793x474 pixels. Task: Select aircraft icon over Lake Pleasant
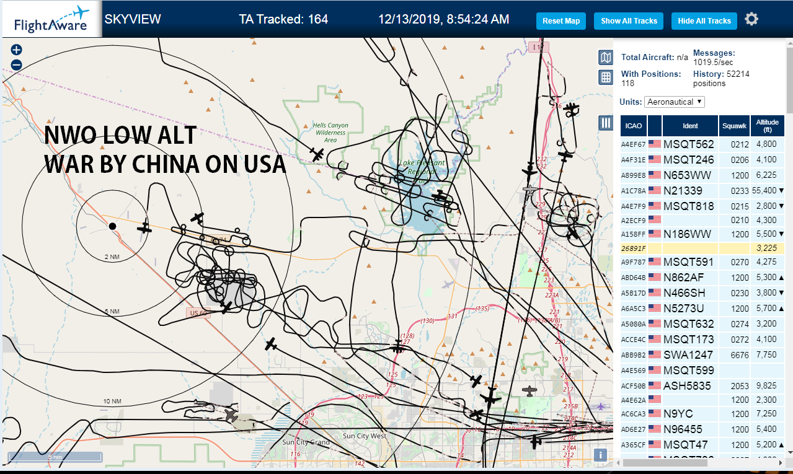point(440,196)
